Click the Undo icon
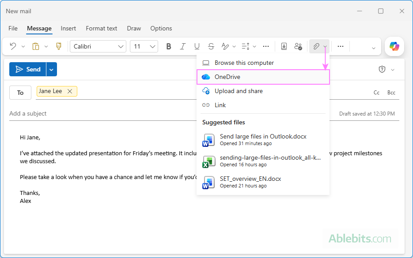The width and height of the screenshot is (413, 258). [13, 46]
